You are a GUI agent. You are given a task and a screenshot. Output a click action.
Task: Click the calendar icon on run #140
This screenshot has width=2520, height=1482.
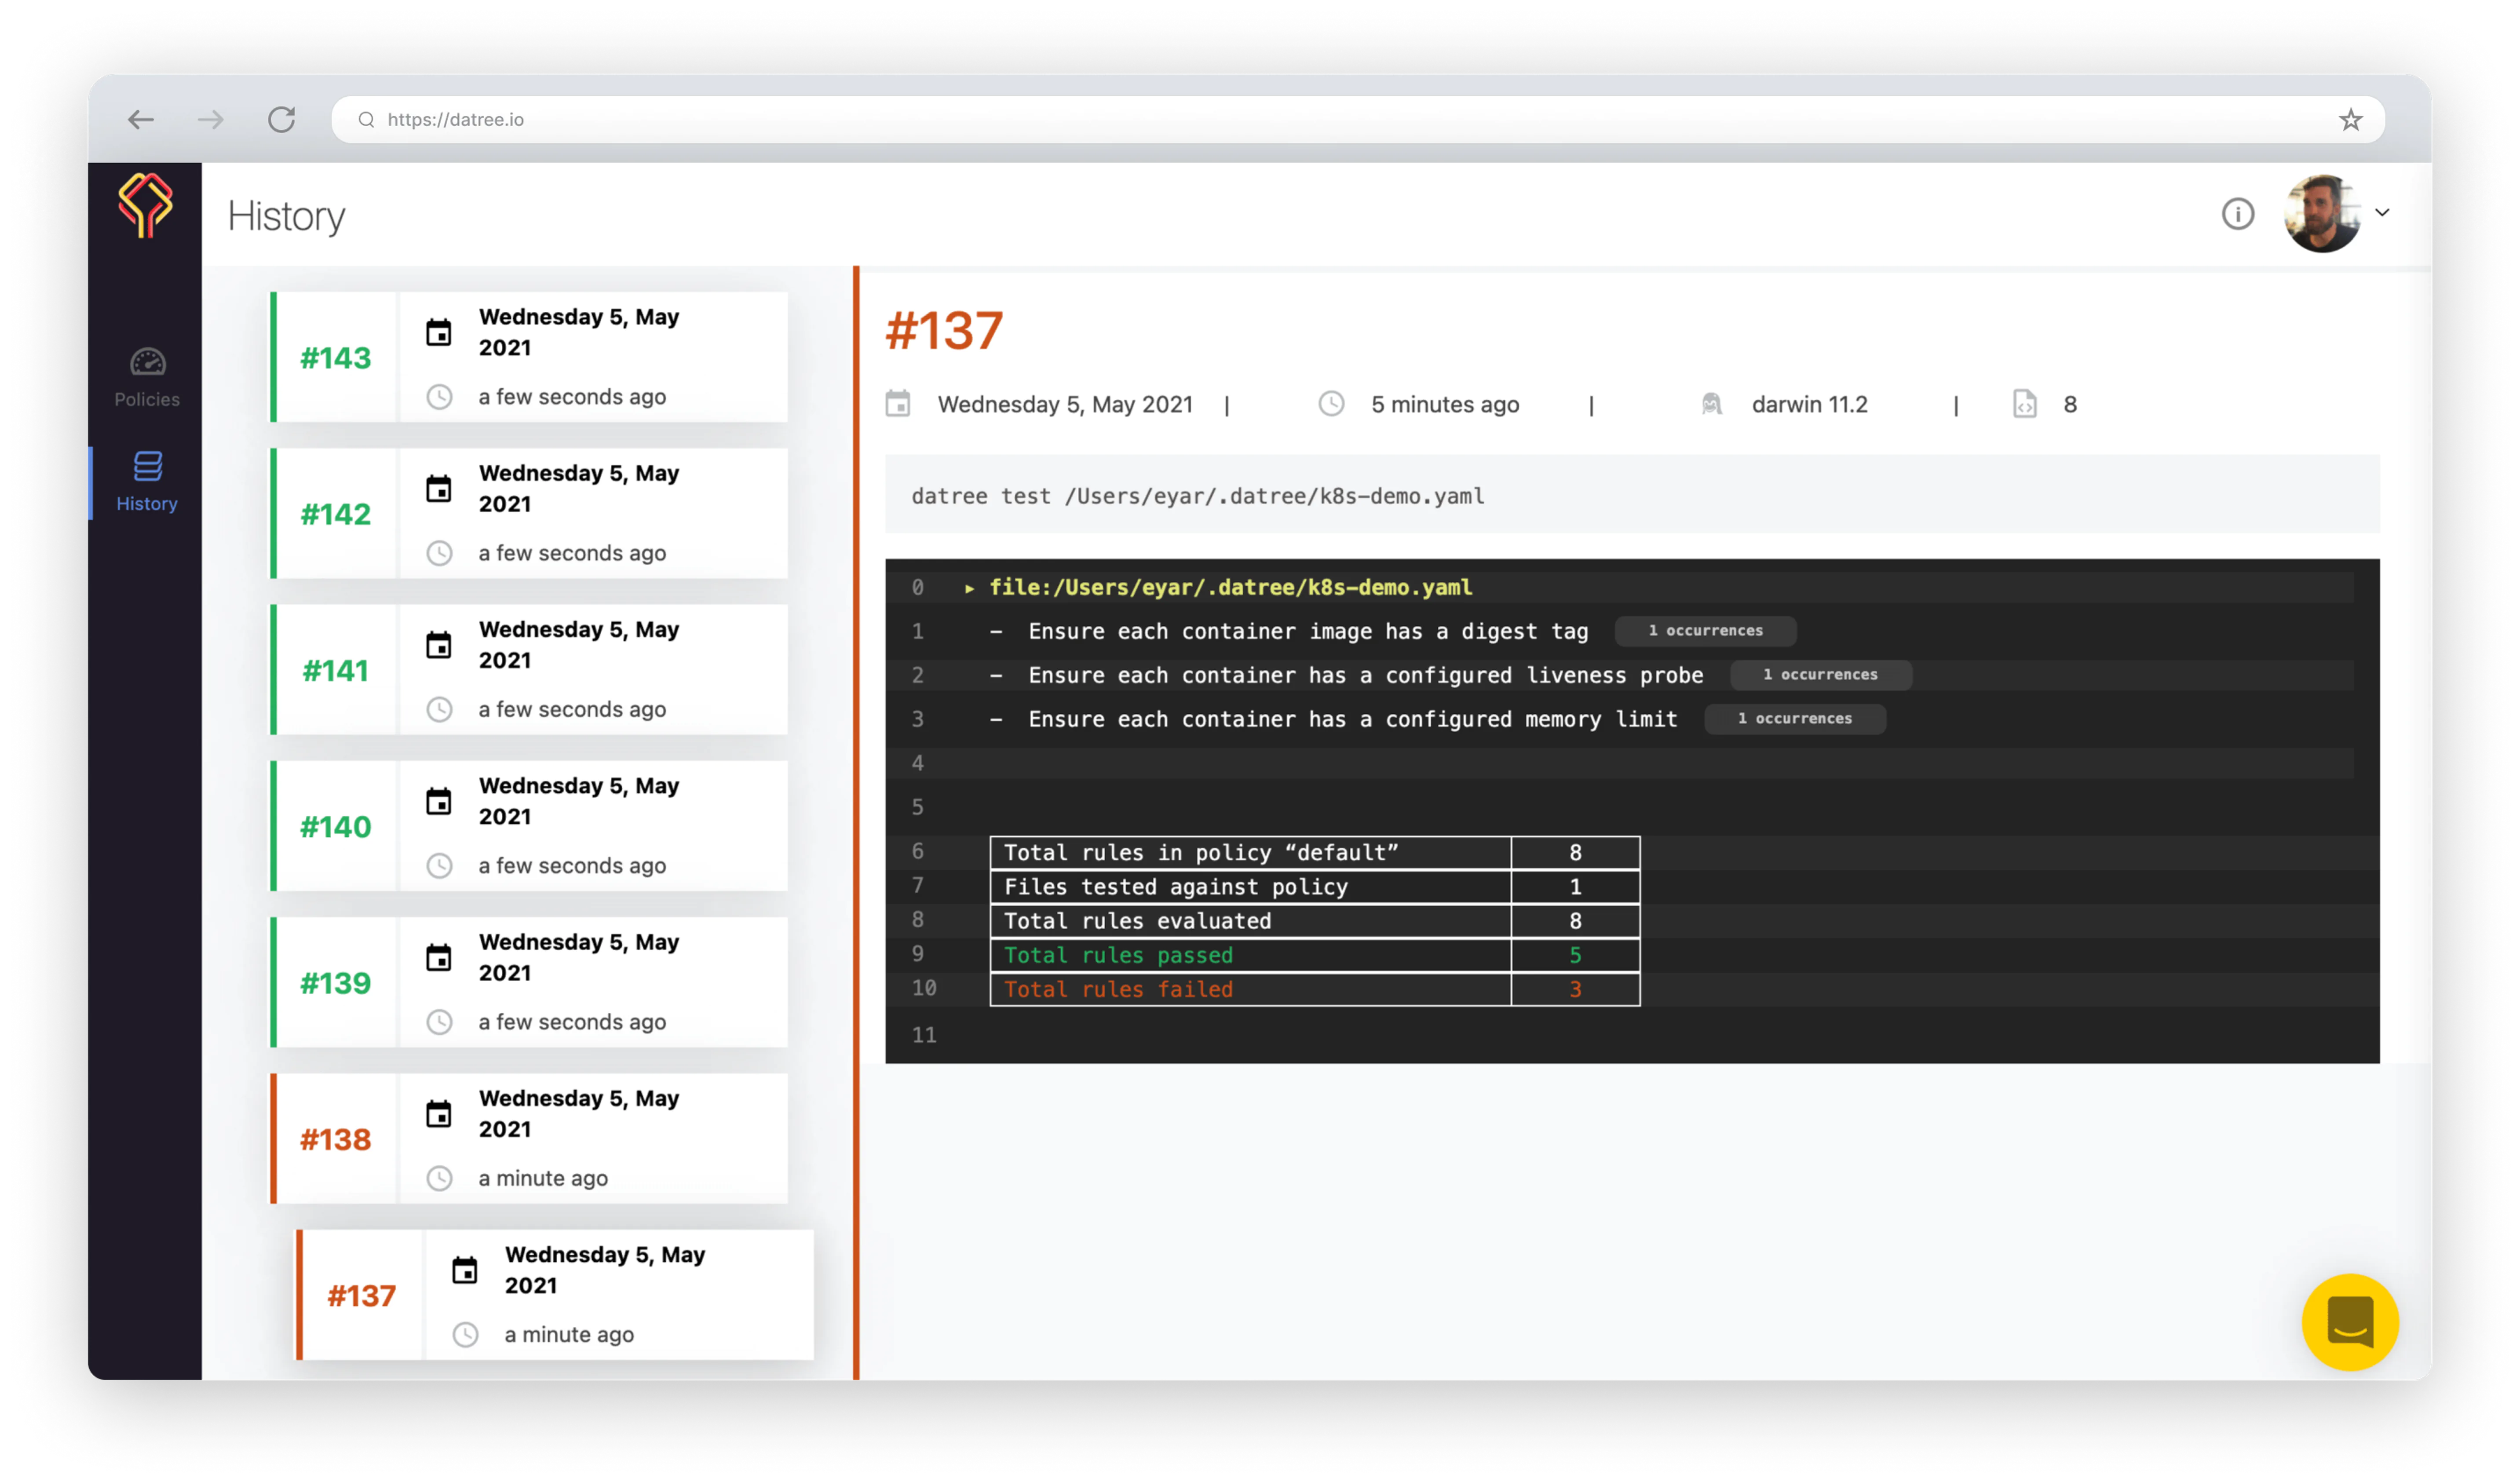click(x=439, y=801)
